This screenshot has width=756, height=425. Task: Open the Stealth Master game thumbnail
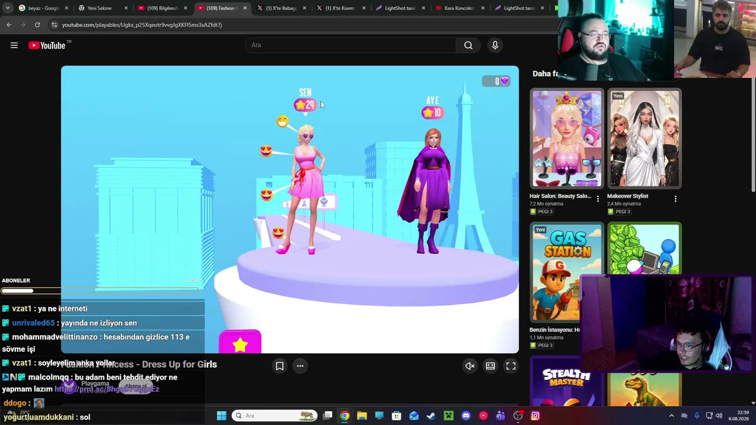click(x=566, y=382)
